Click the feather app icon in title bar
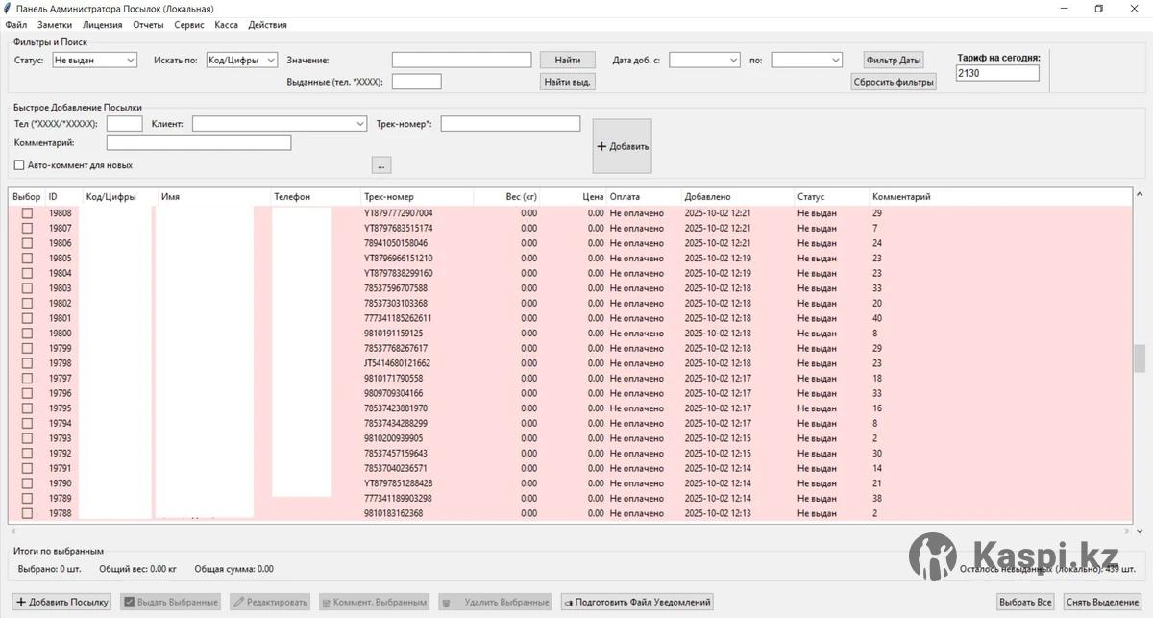This screenshot has height=618, width=1153. pos(9,9)
